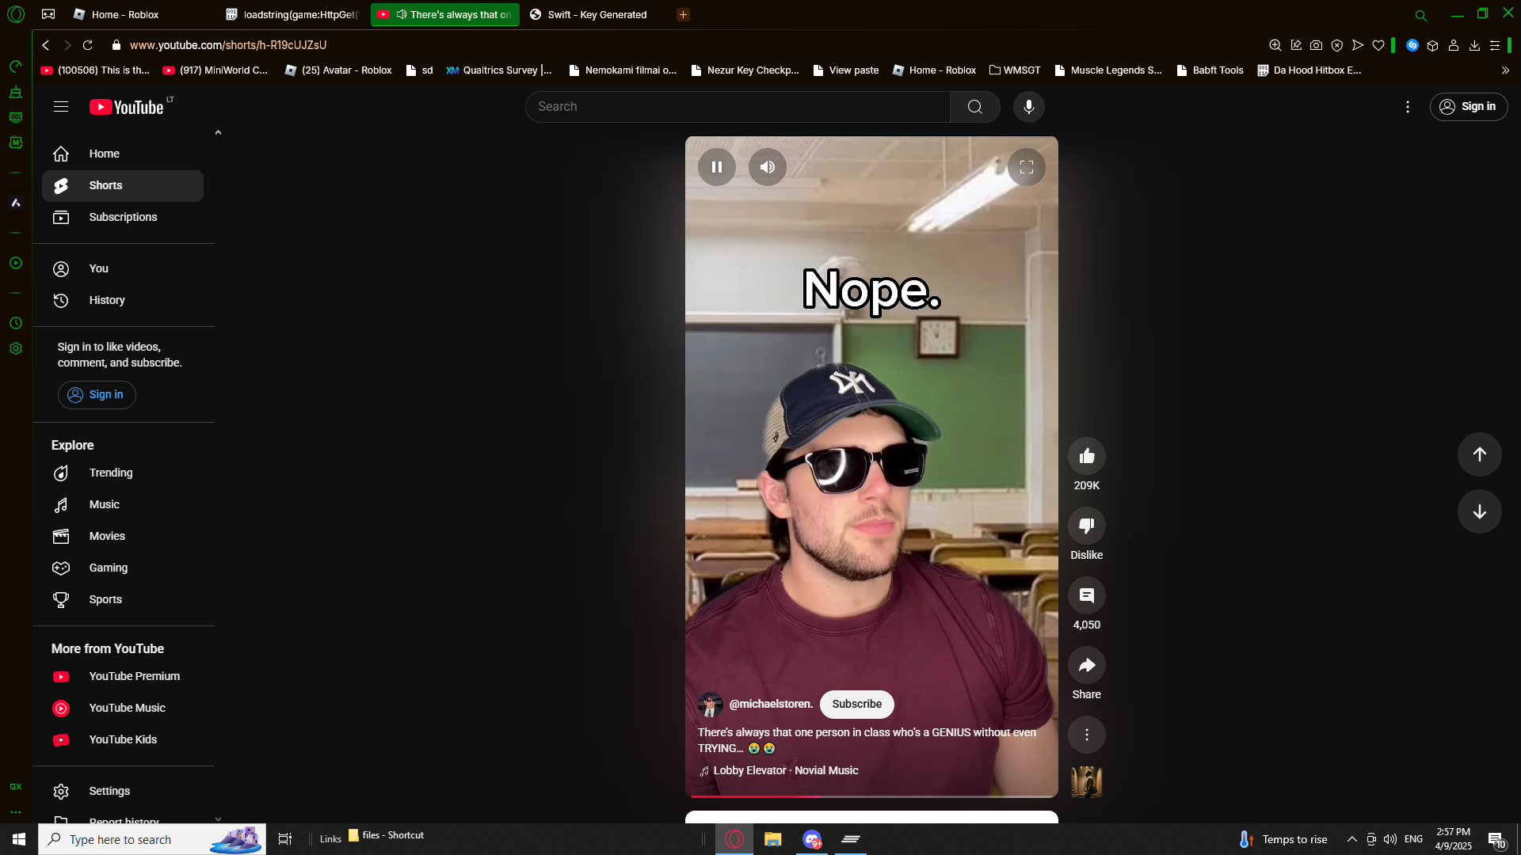Open the WMSGT bookmarks folder
The width and height of the screenshot is (1521, 855).
pyautogui.click(x=1015, y=70)
